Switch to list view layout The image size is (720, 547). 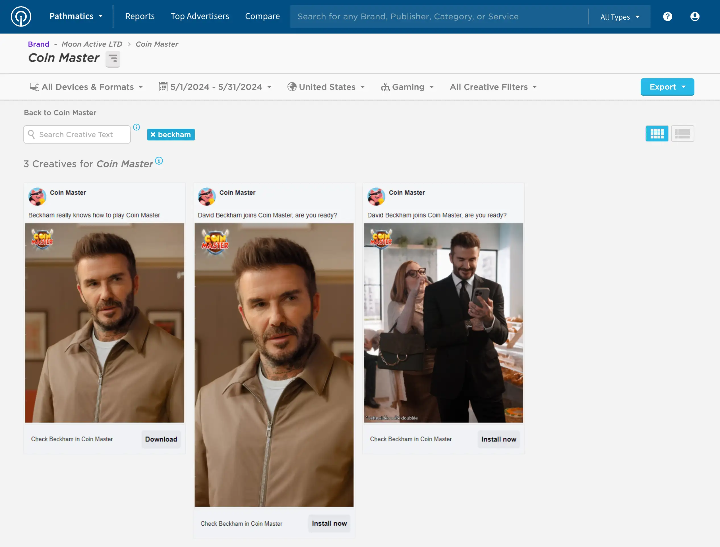[x=682, y=134]
